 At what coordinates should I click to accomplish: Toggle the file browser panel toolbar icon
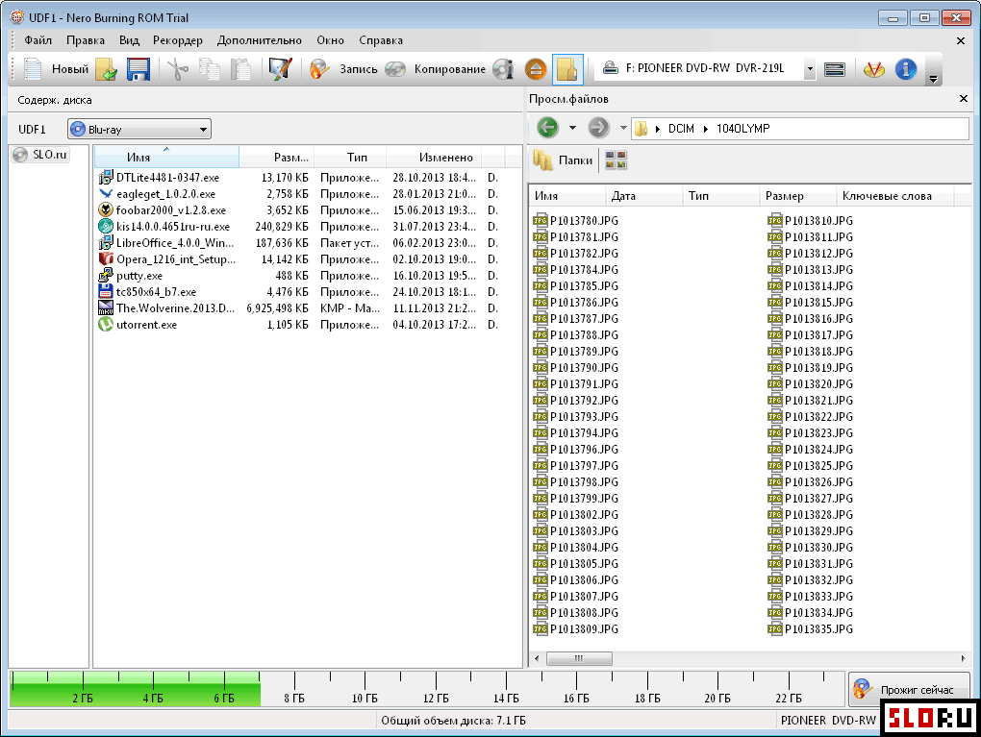(567, 69)
